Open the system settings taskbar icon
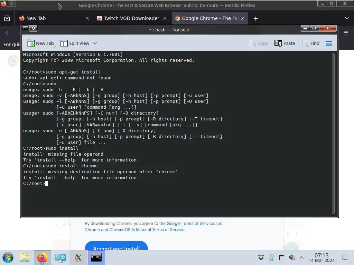 60,257
